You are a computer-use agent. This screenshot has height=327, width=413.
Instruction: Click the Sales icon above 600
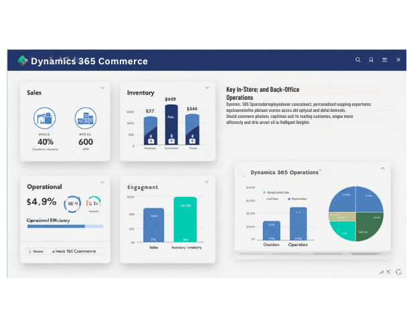click(86, 118)
